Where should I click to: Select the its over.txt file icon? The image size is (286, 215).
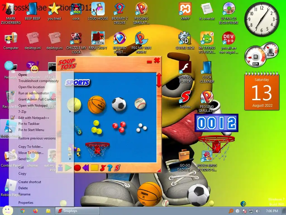[207, 11]
